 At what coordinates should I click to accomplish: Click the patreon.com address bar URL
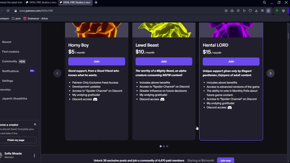(x=36, y=11)
